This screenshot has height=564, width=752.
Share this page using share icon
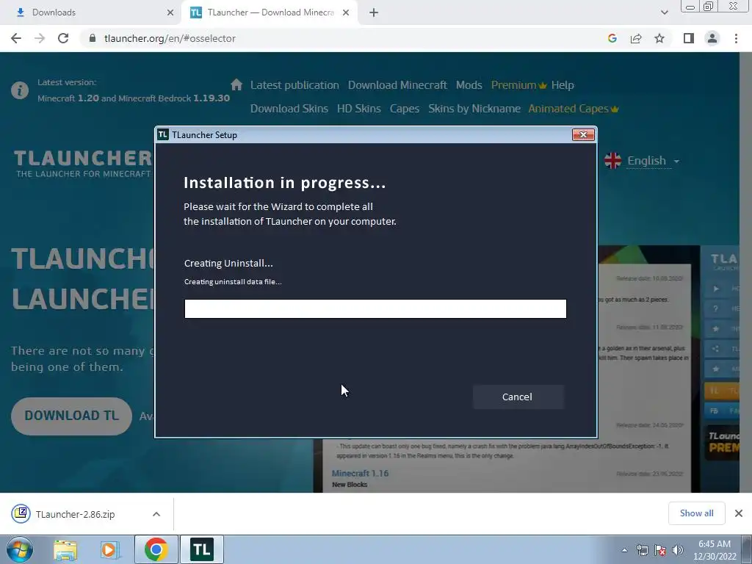[x=636, y=38]
